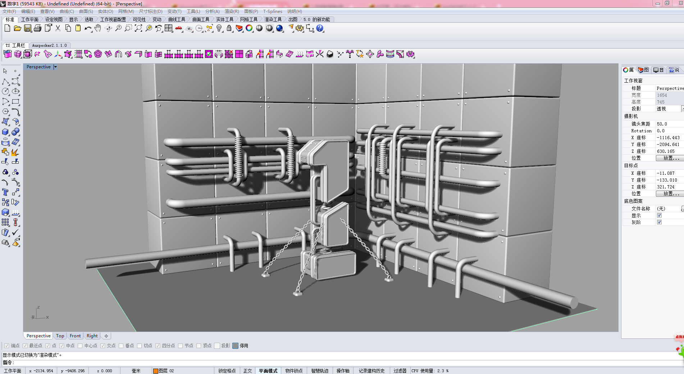Click the 指令 command input line
Screen dimensions: 684x374
point(342,362)
